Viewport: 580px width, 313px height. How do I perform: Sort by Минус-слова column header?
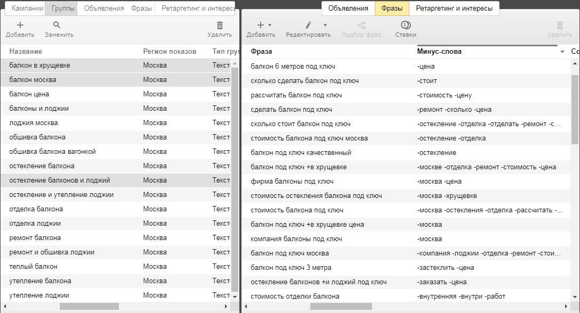[x=439, y=51]
